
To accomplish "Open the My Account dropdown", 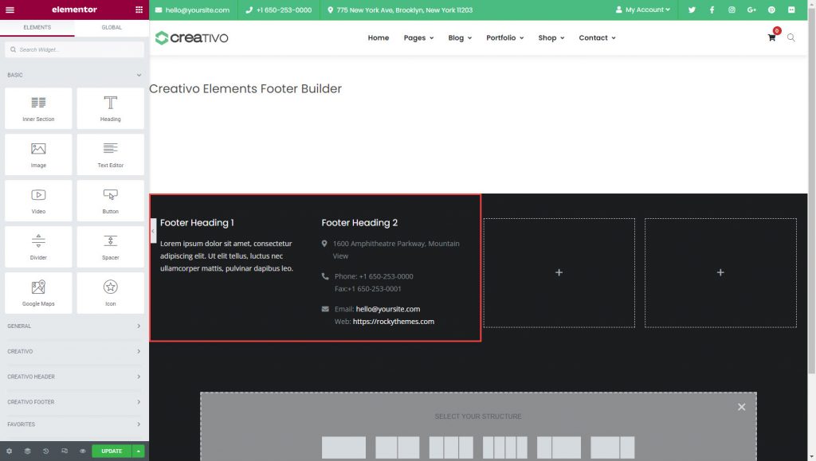I will (643, 10).
